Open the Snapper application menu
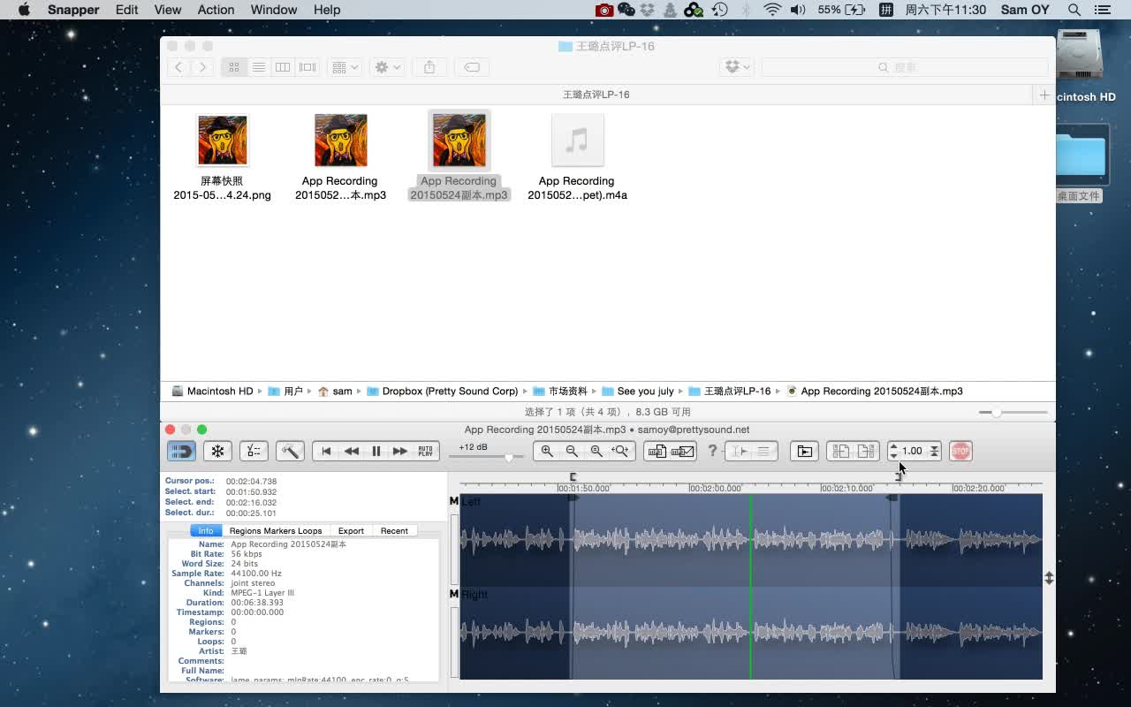This screenshot has height=707, width=1131. pos(73,10)
